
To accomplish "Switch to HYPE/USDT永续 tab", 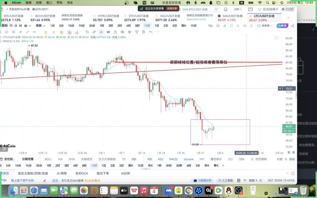I will 106,18.
